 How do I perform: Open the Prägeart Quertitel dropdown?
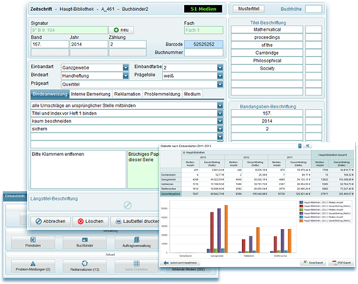click(x=220, y=84)
